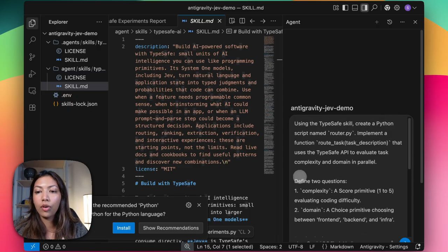Open Explorer panel more actions menu
The width and height of the screenshot is (448, 252).
click(99, 22)
